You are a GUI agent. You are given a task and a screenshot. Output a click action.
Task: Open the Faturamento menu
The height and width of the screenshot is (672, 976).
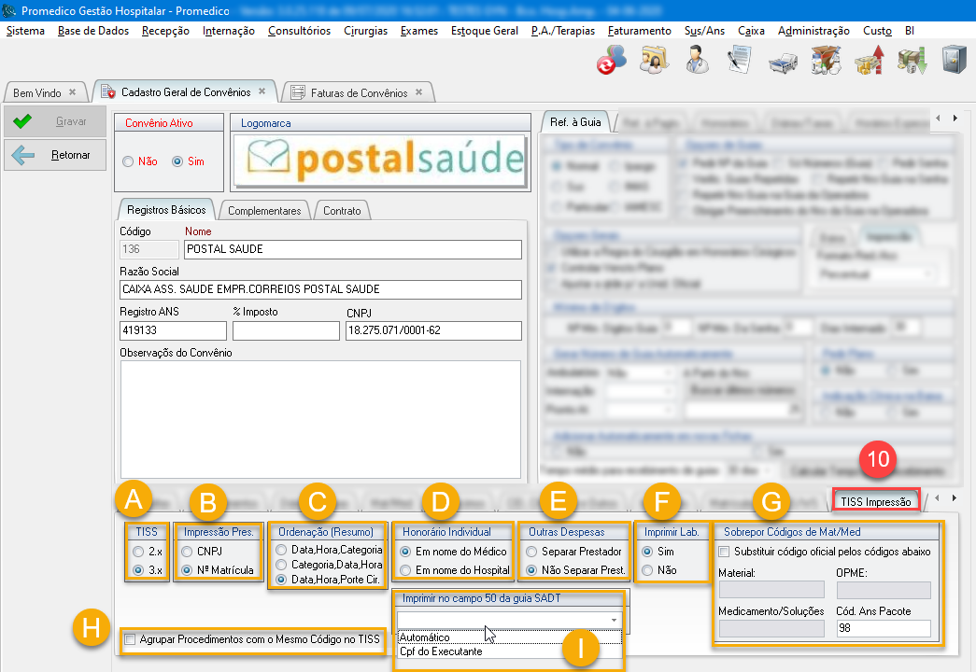639,31
